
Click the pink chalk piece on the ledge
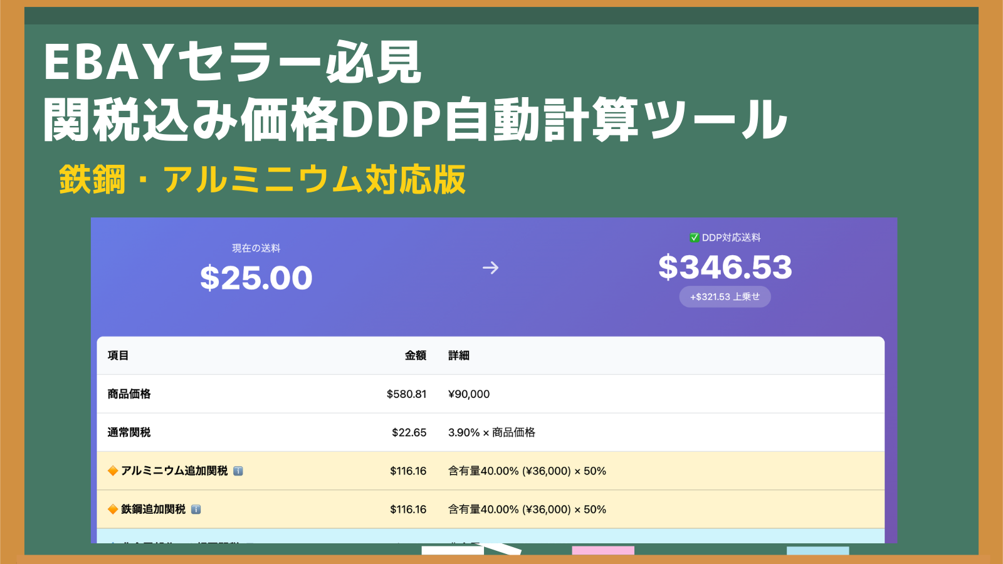(x=602, y=551)
